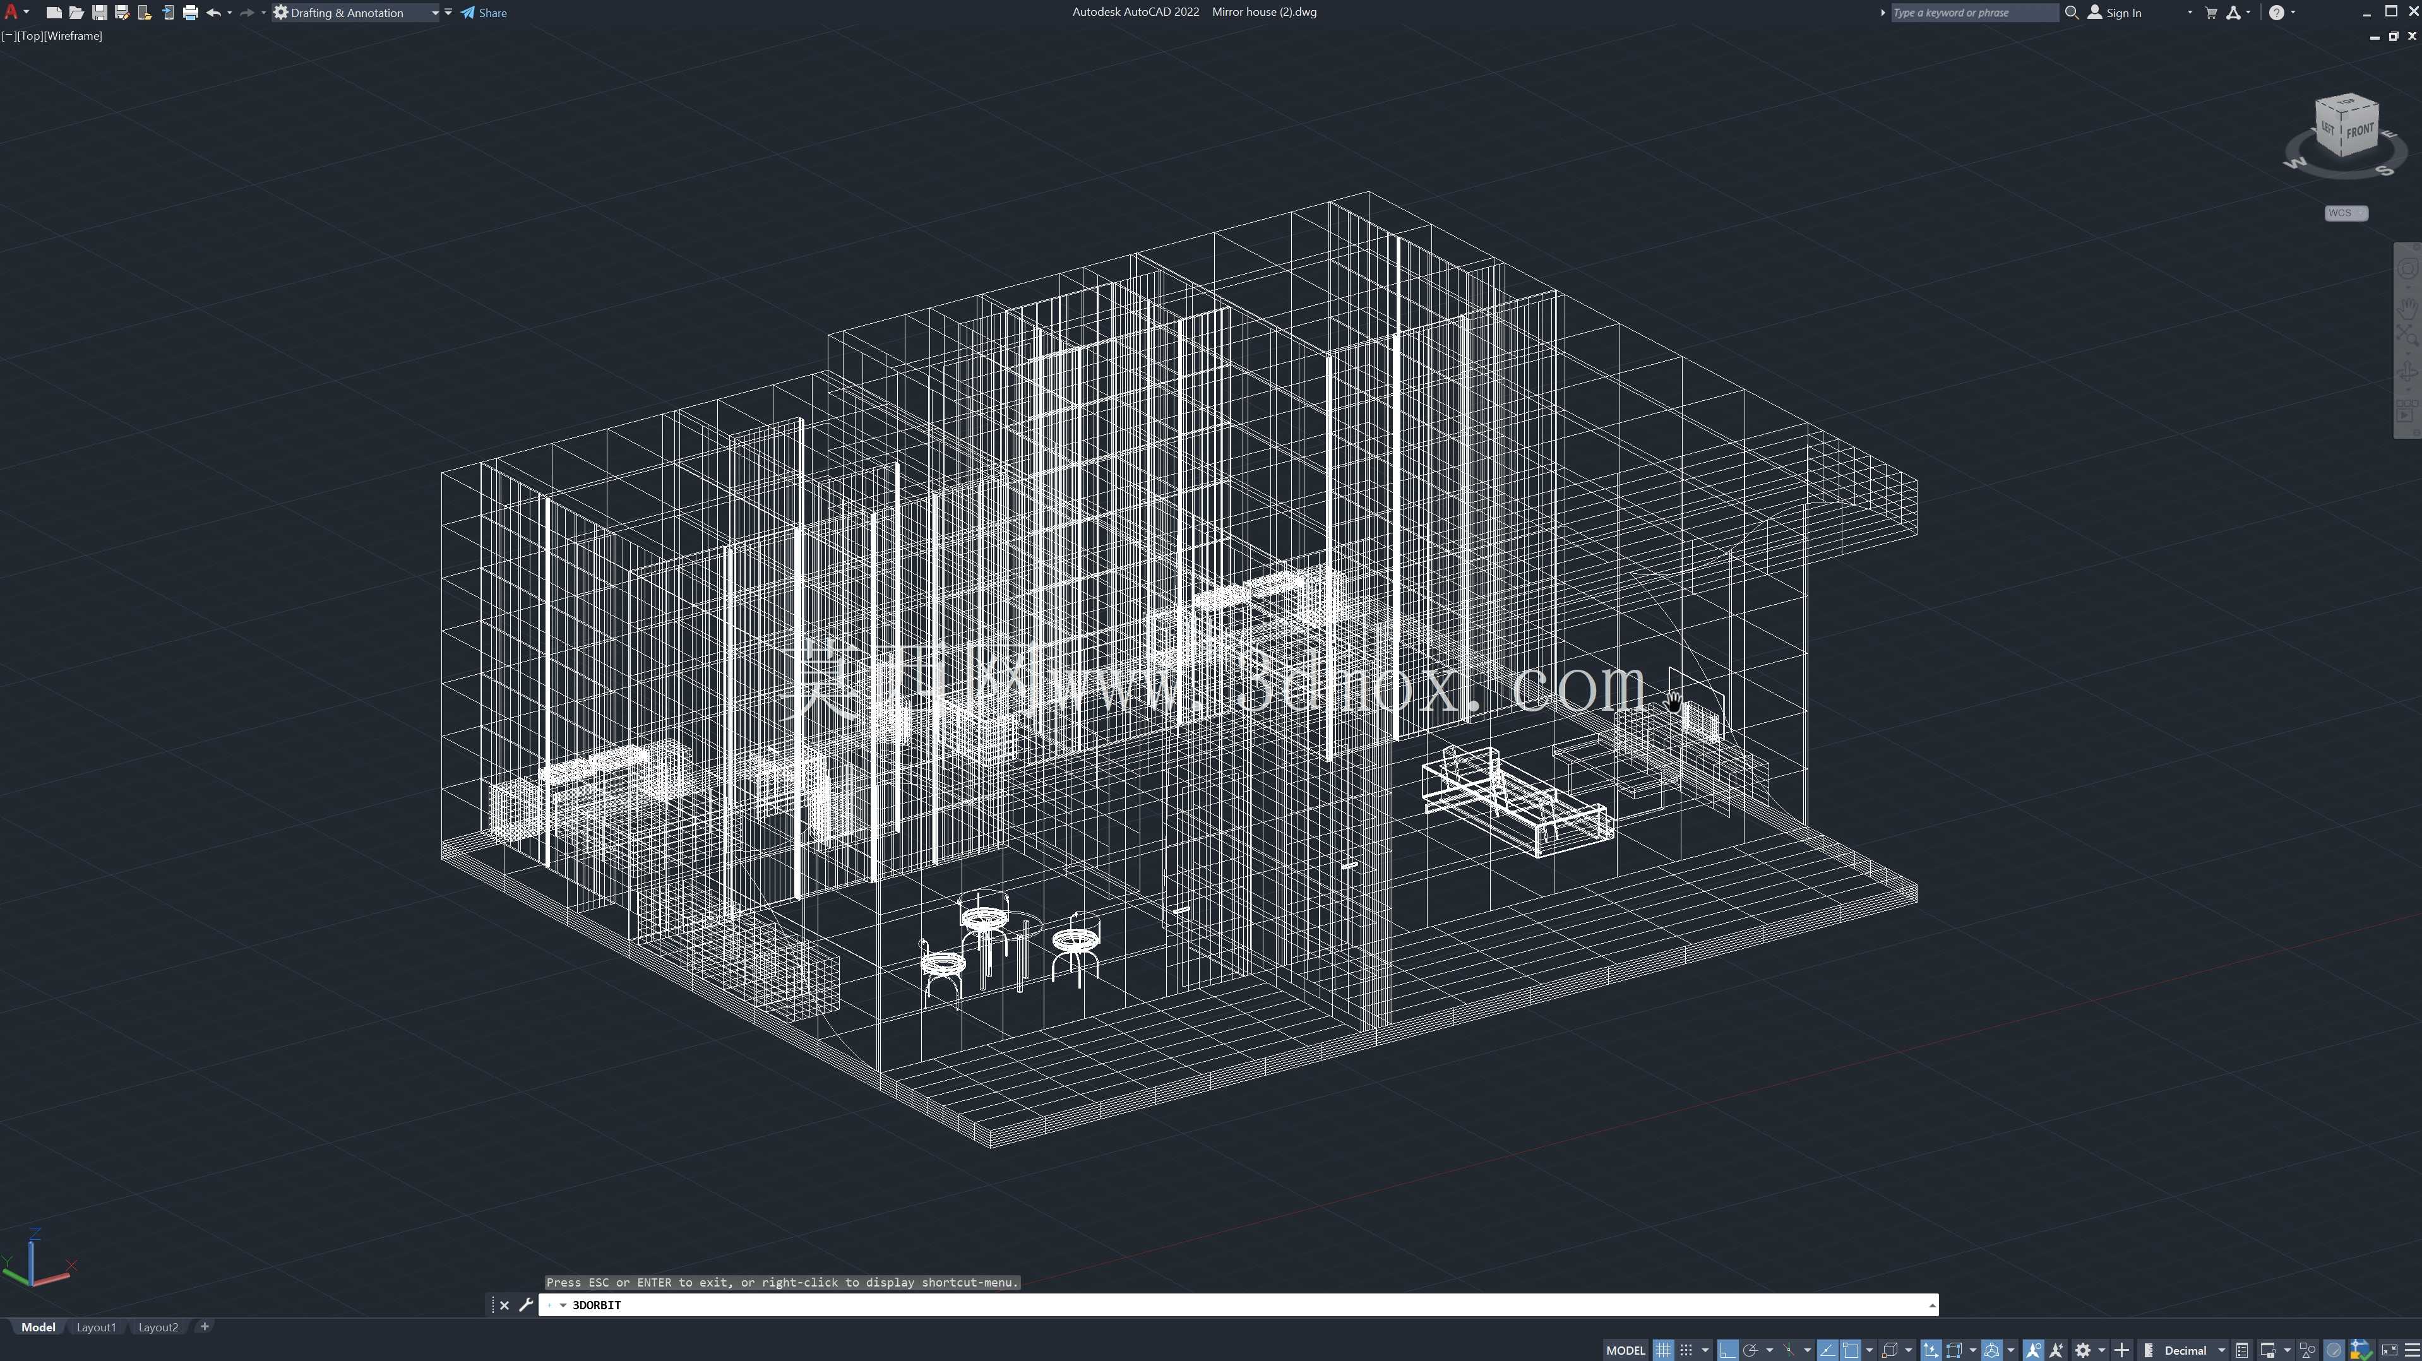Image resolution: width=2422 pixels, height=1361 pixels.
Task: Click Save to Web & Mobile icon
Action: click(167, 12)
